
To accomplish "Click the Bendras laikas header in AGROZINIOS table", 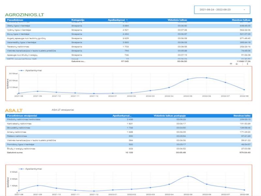I will 241,20.
